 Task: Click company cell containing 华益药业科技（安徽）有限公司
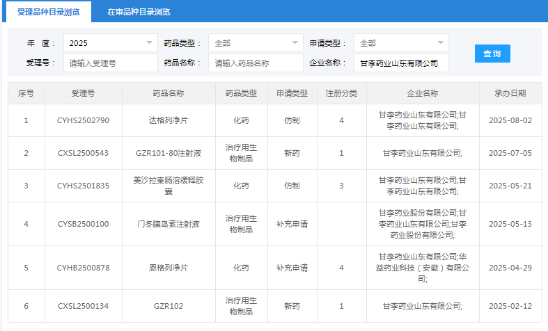point(423,268)
